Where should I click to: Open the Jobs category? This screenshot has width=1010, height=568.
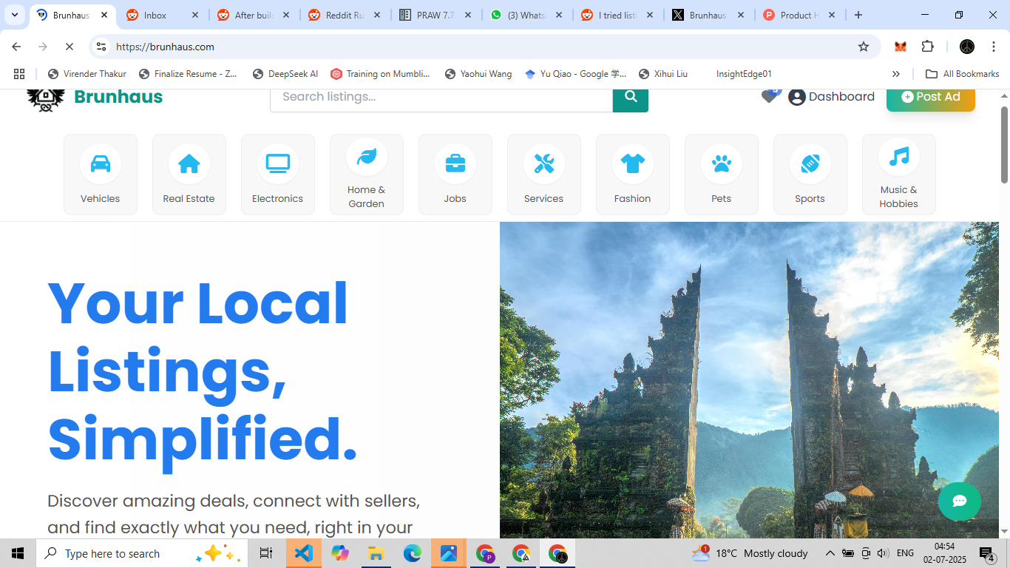[455, 175]
